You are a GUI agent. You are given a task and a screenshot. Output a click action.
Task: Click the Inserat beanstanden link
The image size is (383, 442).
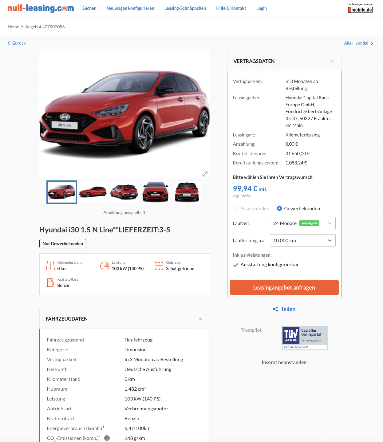[x=284, y=362]
